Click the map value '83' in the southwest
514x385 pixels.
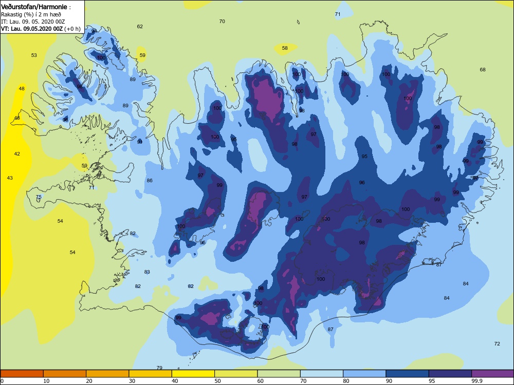pos(147,272)
